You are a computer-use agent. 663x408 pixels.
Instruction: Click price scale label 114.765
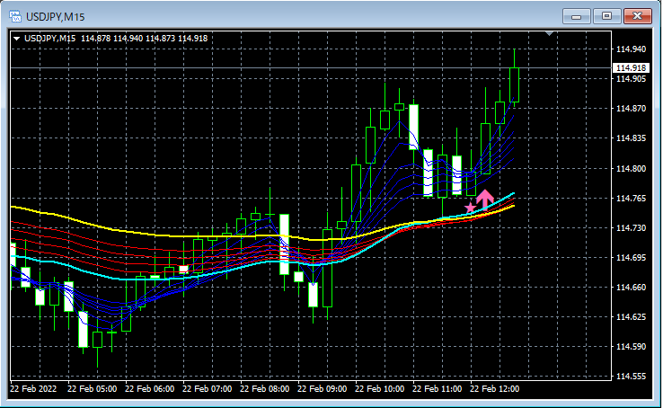631,199
